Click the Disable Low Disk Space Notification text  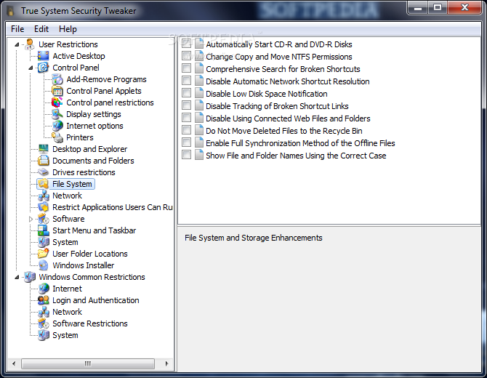click(267, 94)
